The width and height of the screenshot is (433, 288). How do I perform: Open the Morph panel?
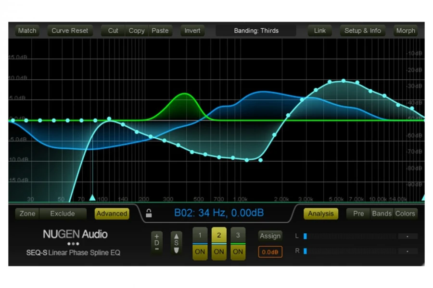[x=406, y=31]
